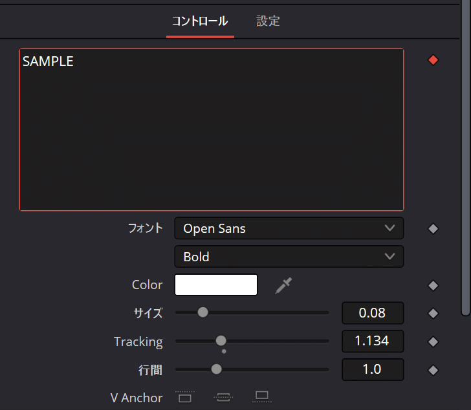This screenshot has width=471, height=410.
Task: Switch to the 設定 tab
Action: [x=268, y=21]
